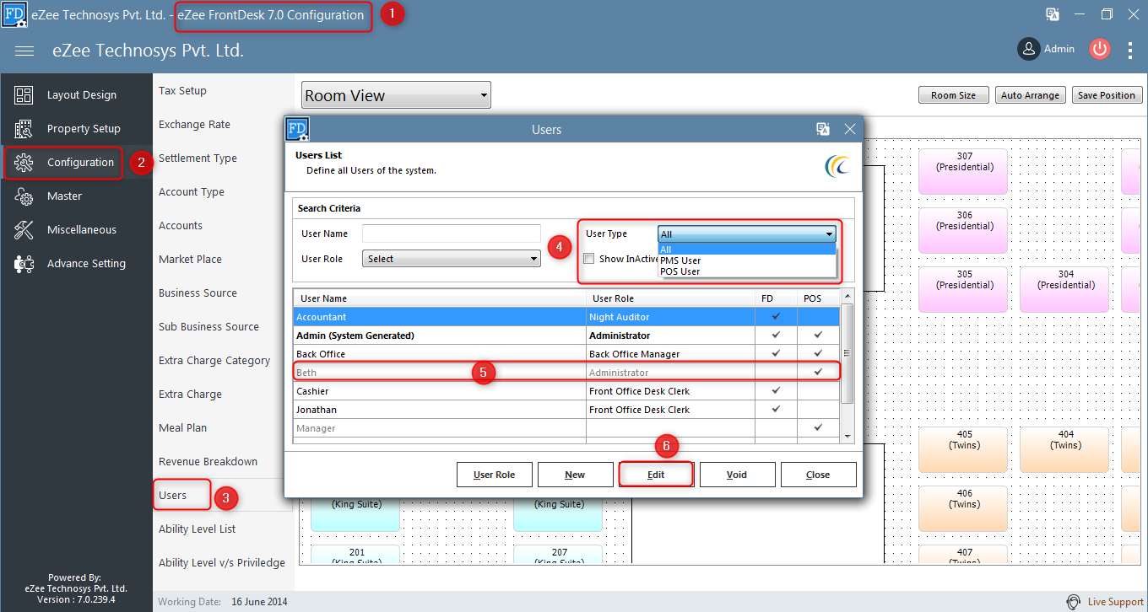Click the translate icon in main title bar
Viewport: 1148px width, 612px height.
tap(1053, 14)
